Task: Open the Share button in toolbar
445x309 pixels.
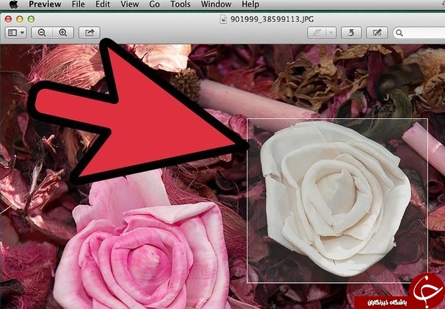Action: 89,33
